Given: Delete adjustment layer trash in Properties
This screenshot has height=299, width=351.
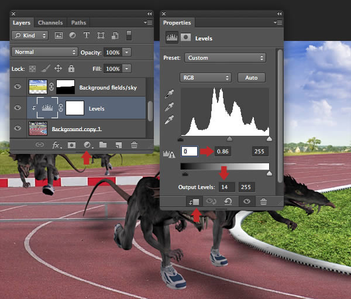Looking at the screenshot, I should pos(263,201).
